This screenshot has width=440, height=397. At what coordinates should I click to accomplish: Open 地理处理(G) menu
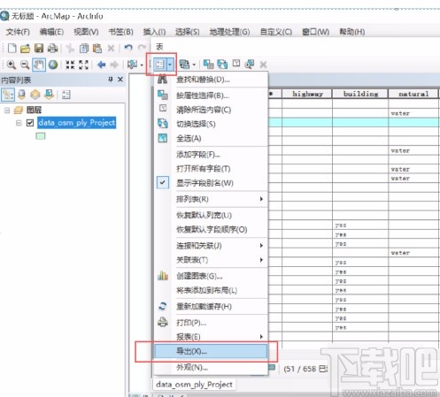(x=229, y=32)
